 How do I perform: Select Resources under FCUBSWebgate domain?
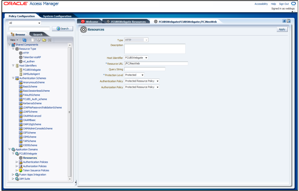coord(30,158)
